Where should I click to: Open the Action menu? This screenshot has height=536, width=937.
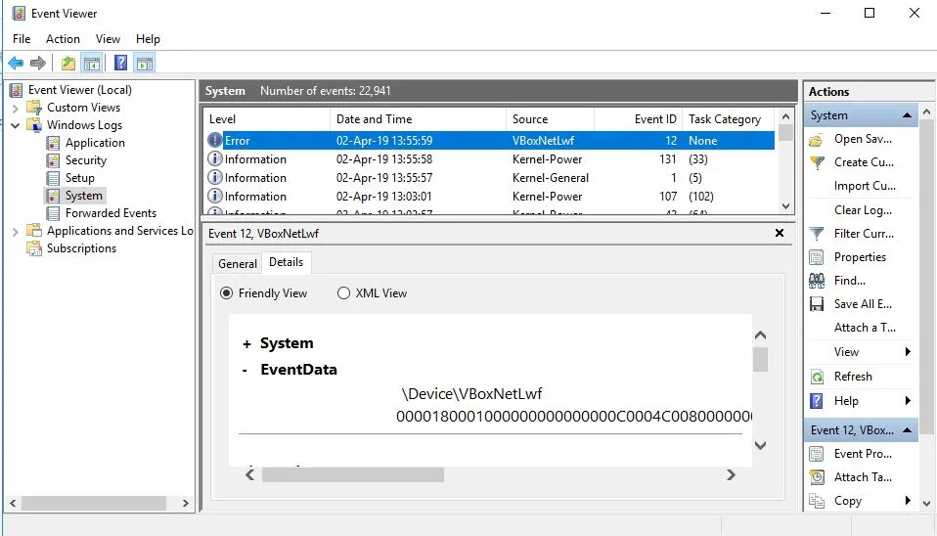click(x=63, y=39)
